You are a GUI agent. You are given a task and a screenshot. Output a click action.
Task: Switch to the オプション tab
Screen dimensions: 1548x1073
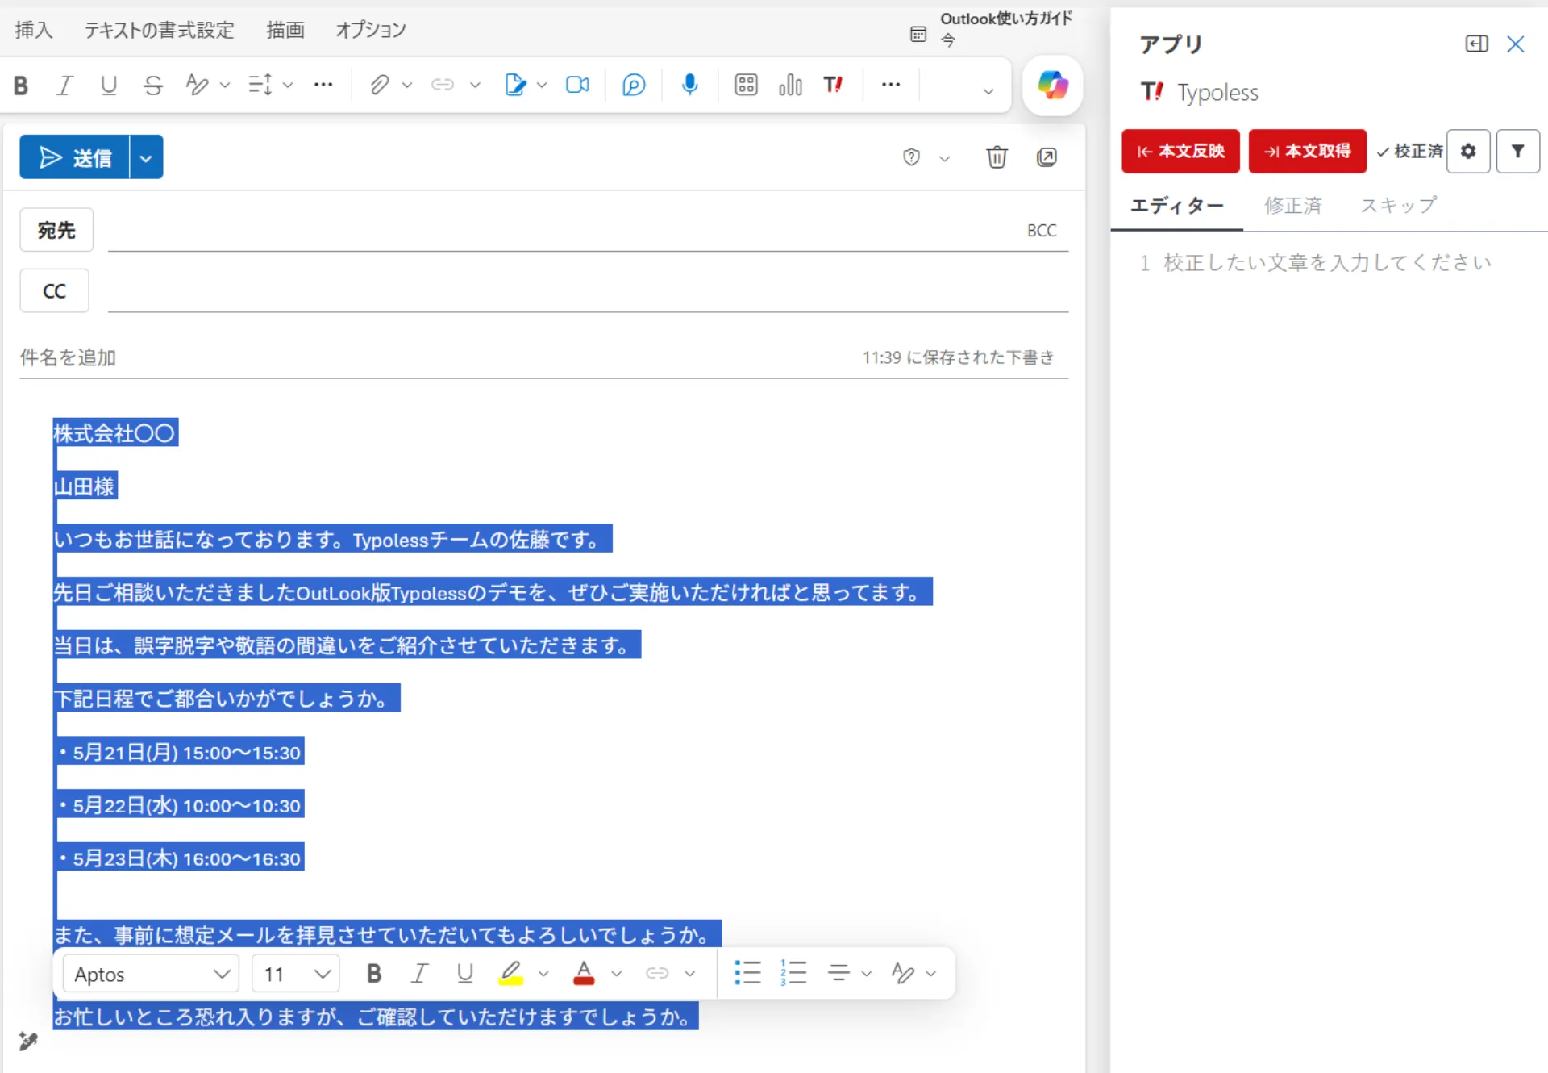(371, 30)
